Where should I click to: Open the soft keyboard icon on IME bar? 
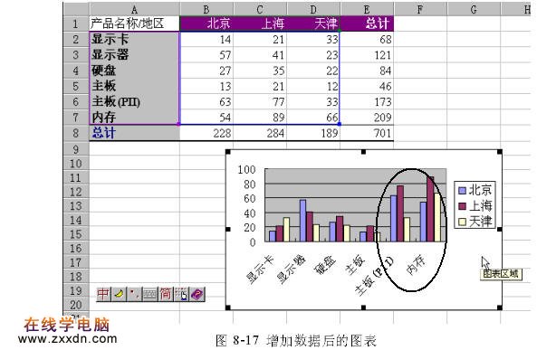pos(149,294)
